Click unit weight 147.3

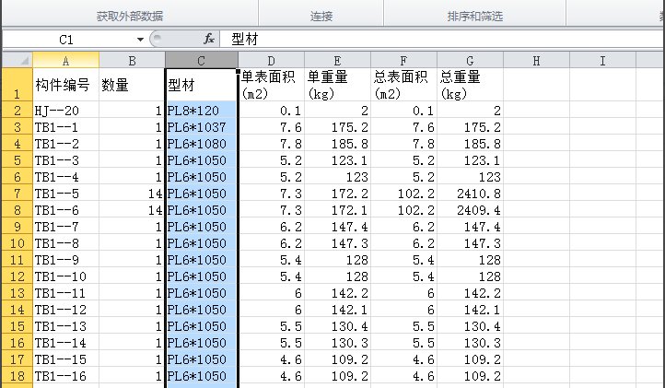(x=337, y=242)
